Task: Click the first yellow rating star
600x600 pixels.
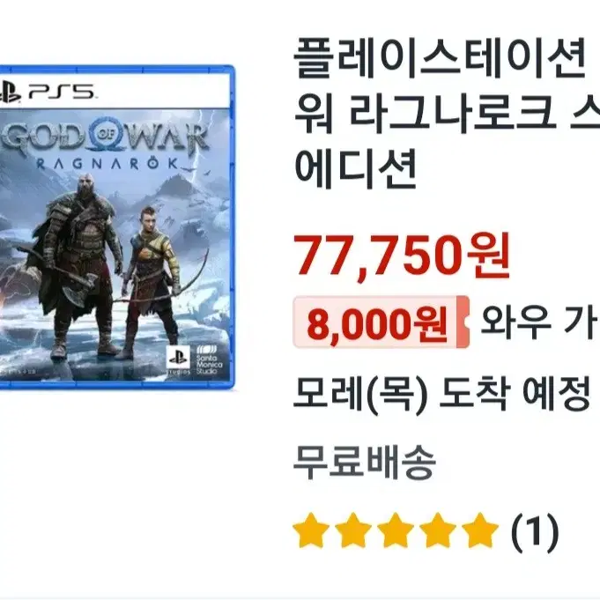Action: (311, 530)
